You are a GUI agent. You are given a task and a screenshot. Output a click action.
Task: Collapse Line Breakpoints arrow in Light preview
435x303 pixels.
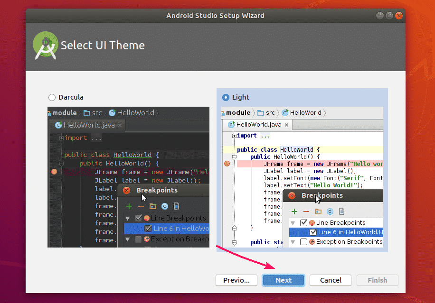[x=293, y=223]
